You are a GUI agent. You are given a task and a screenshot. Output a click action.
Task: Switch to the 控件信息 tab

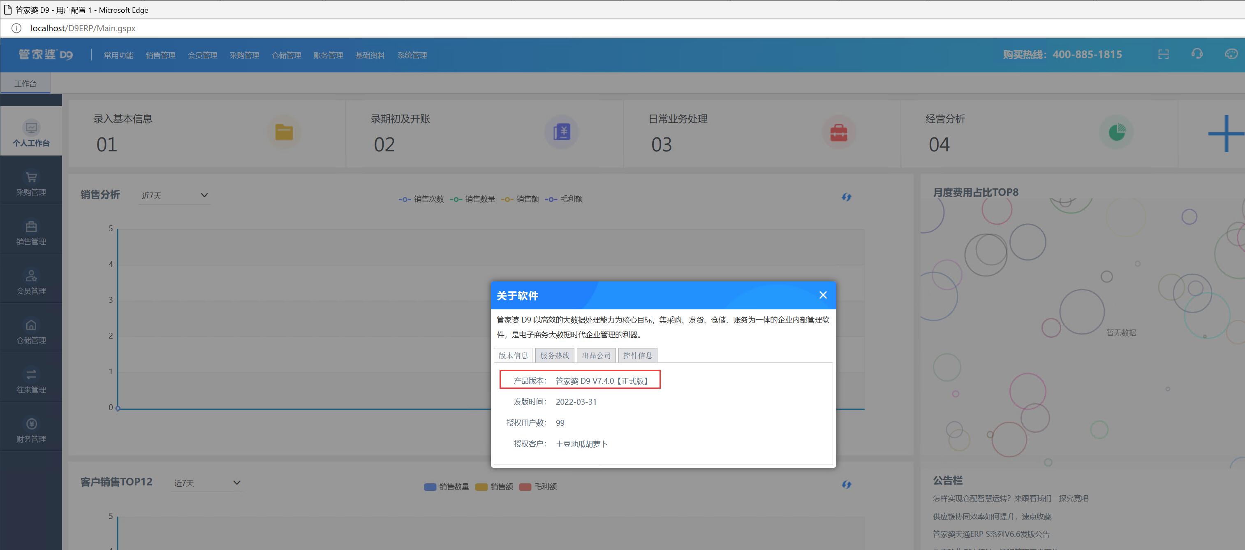(x=638, y=355)
